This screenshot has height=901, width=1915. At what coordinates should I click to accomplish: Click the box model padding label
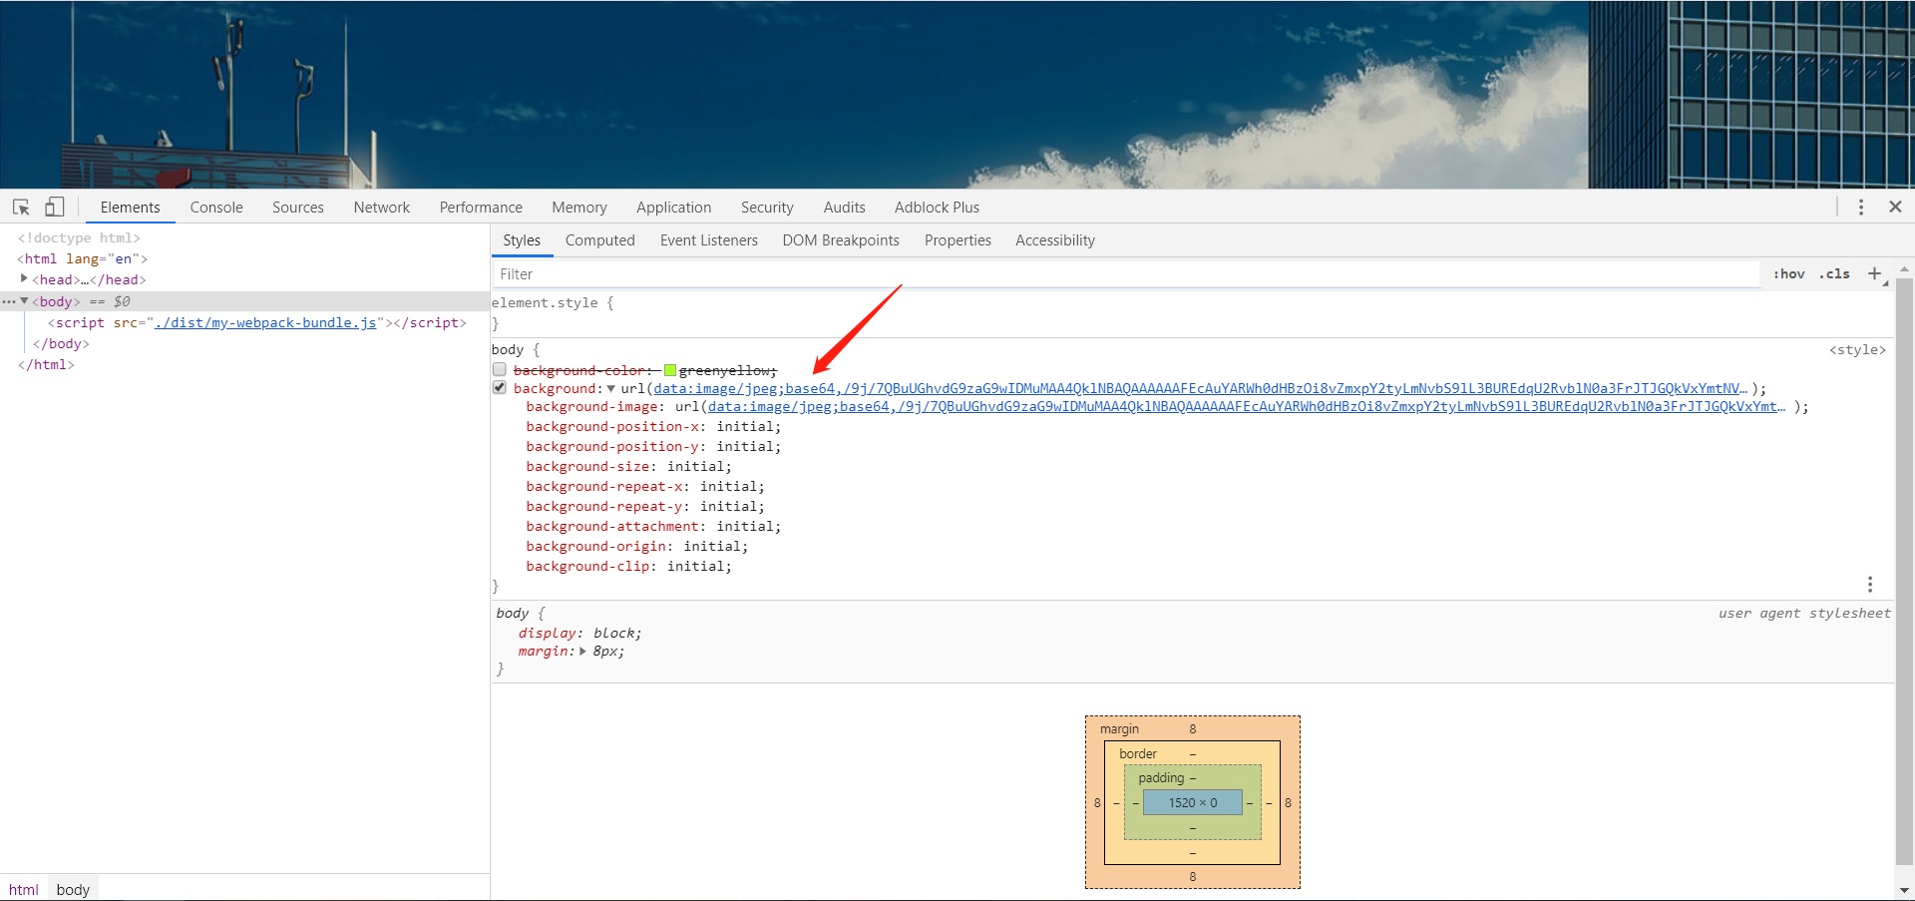tap(1161, 777)
